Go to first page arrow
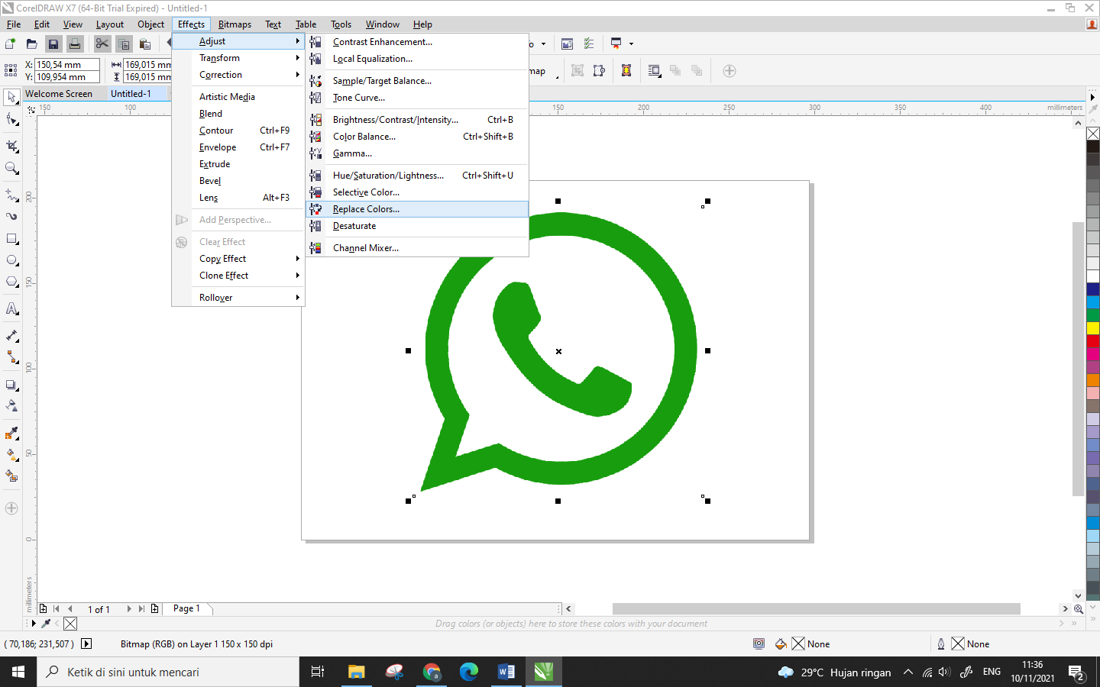 (57, 608)
